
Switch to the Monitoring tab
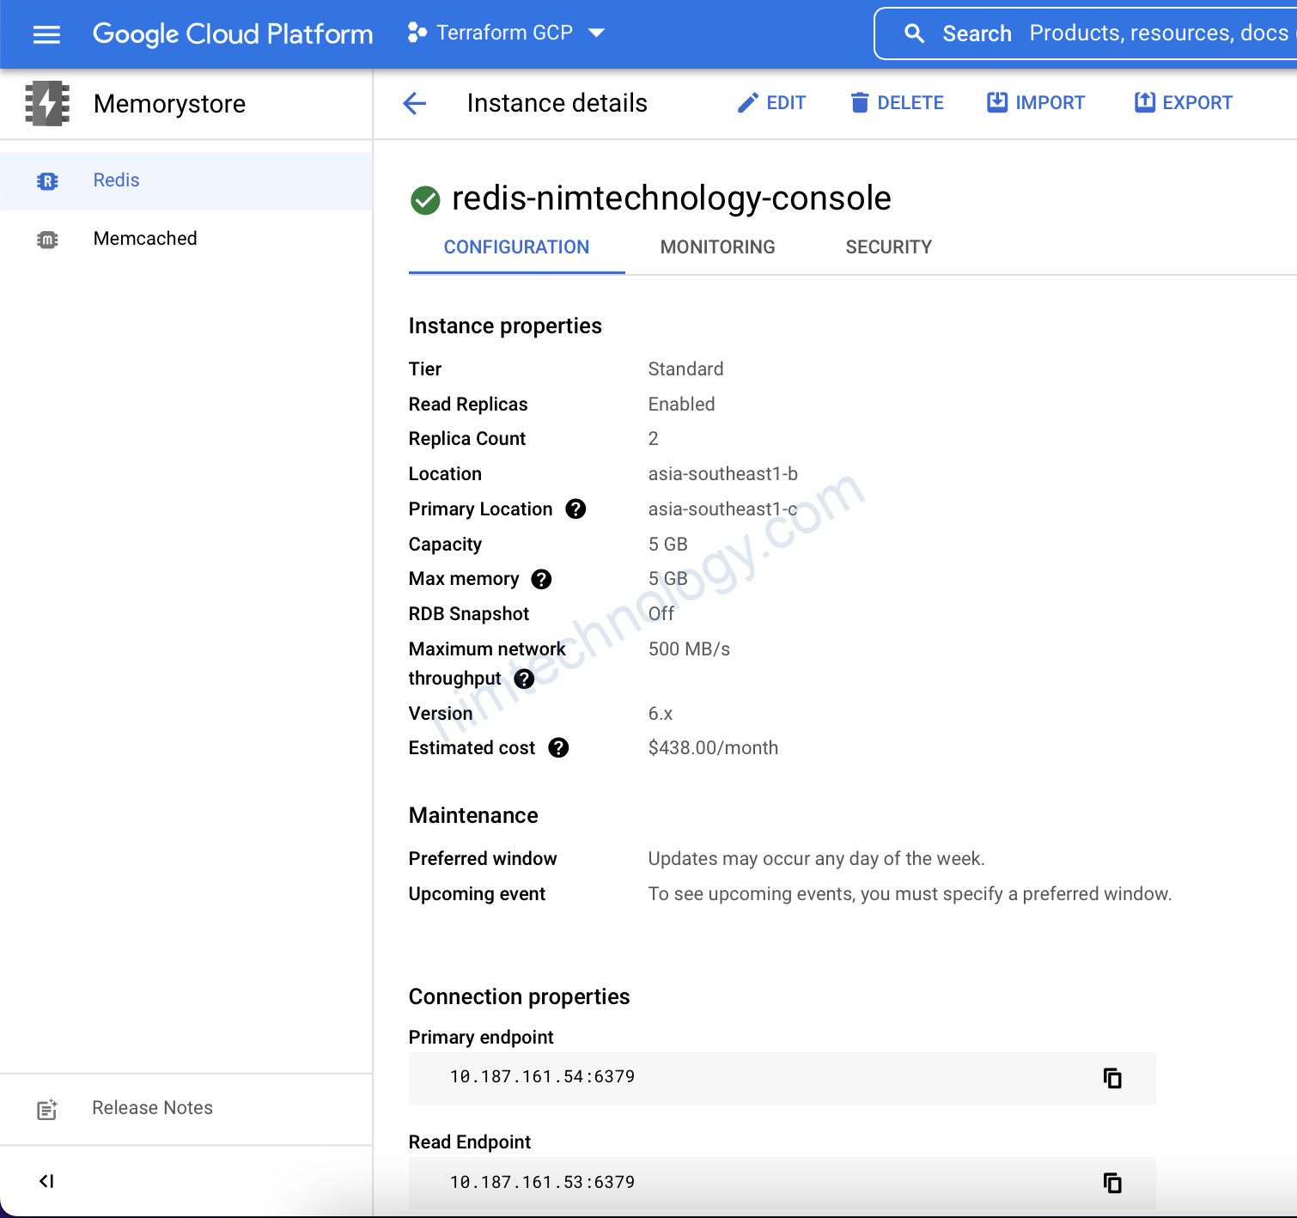(717, 247)
